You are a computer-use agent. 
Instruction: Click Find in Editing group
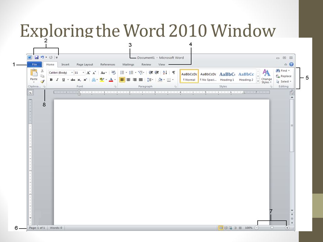[x=283, y=71]
